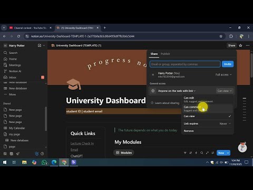Open browser tab search dropdown
Screen dimensions: 253x190
4,28
